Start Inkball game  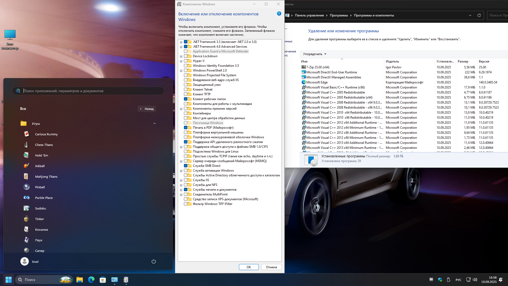pyautogui.click(x=26, y=166)
